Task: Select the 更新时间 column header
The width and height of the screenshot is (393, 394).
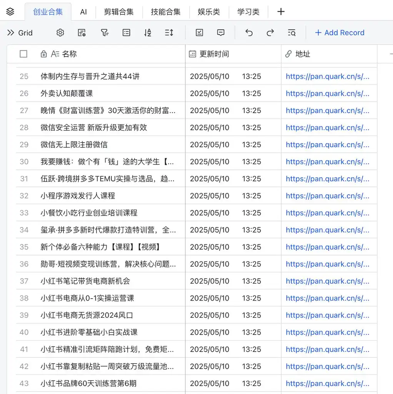Action: (233, 54)
